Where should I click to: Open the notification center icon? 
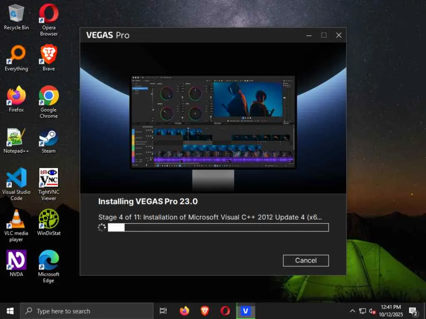coord(414,311)
